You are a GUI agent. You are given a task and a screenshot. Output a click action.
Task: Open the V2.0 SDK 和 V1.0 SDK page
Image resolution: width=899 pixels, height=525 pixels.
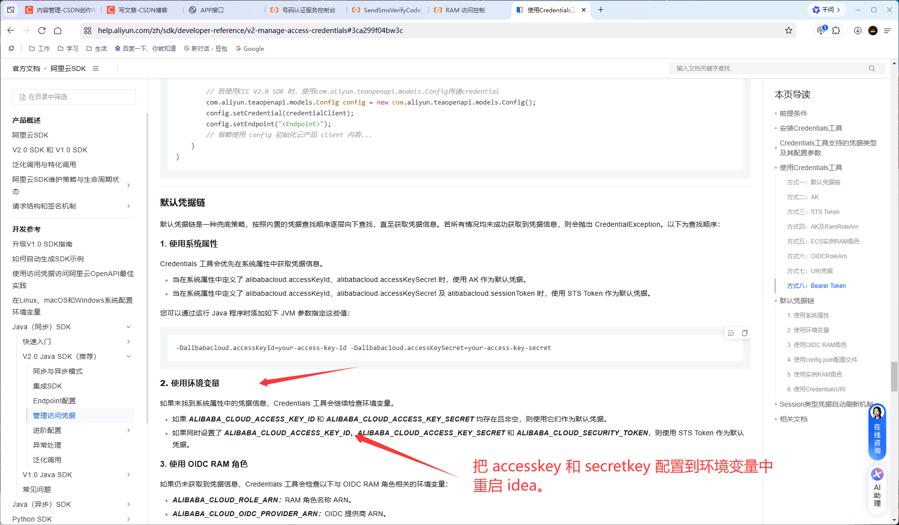coord(50,150)
